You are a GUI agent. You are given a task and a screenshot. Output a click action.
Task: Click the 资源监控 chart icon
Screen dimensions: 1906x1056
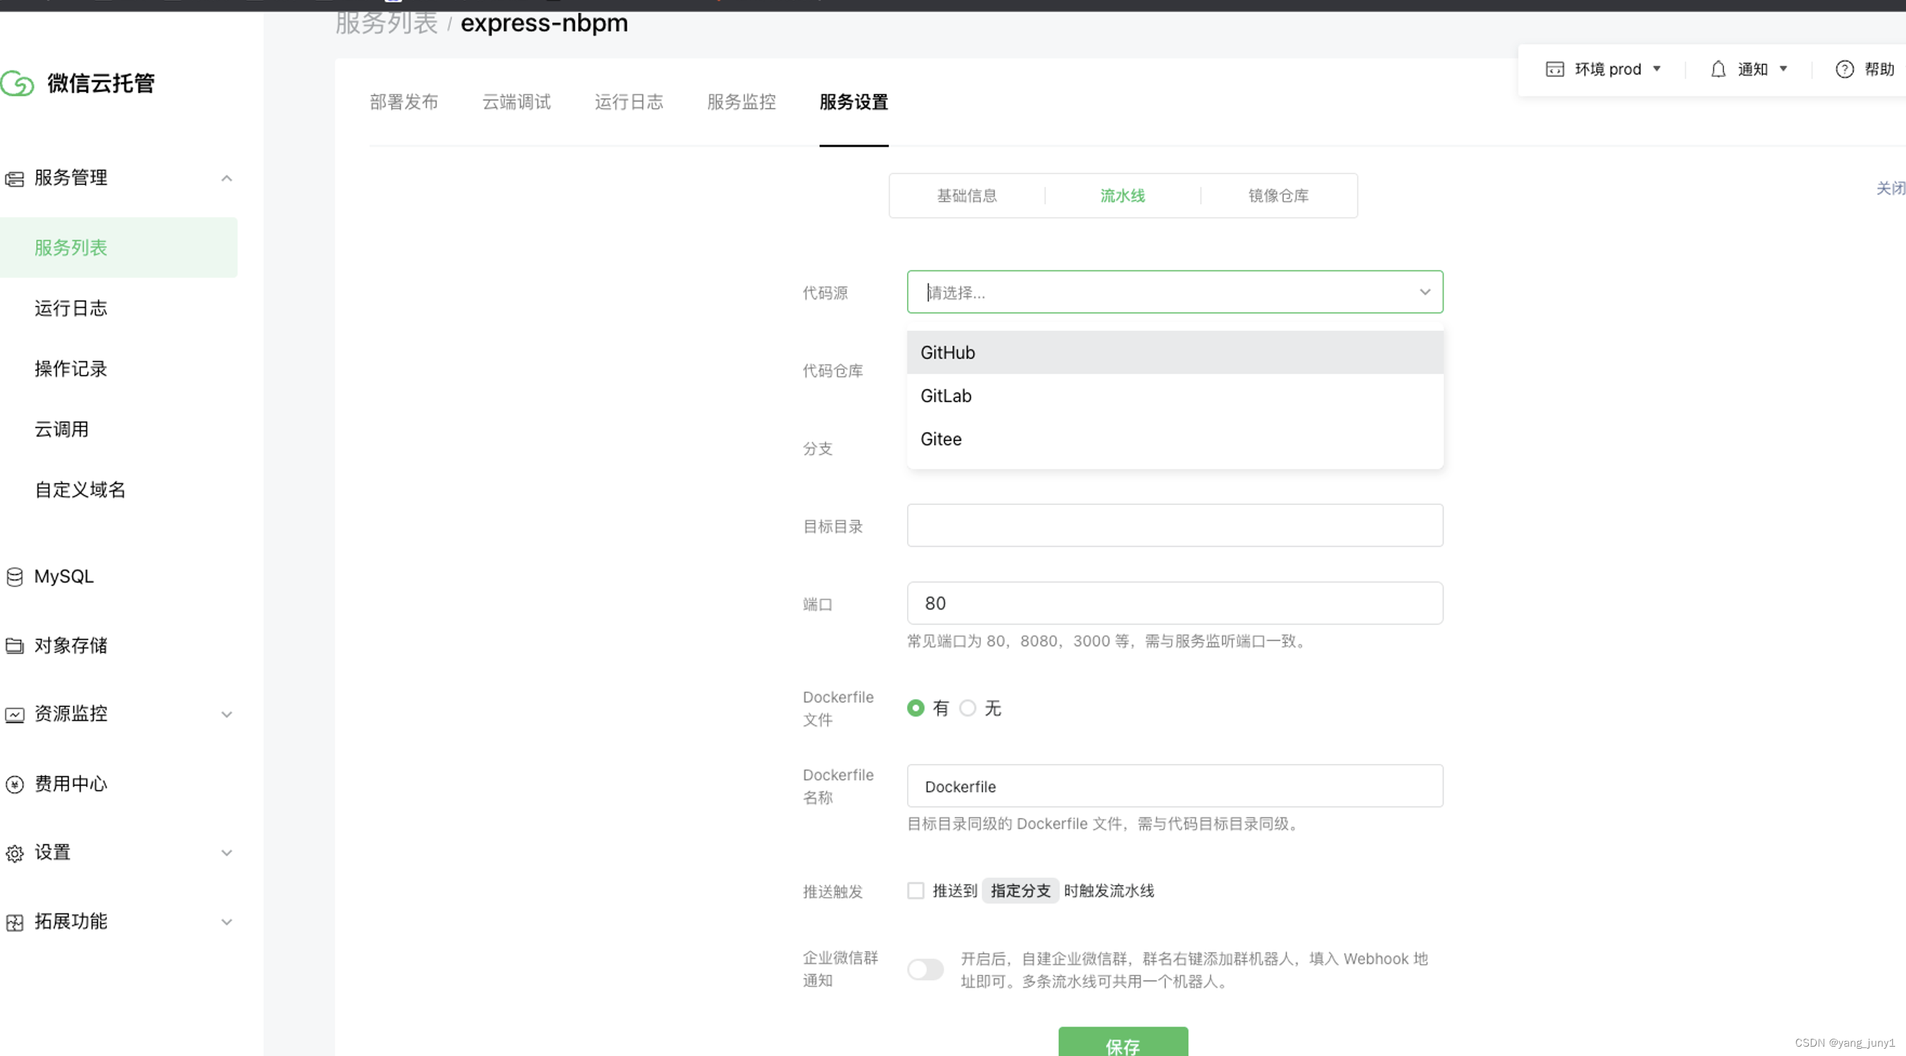tap(14, 714)
